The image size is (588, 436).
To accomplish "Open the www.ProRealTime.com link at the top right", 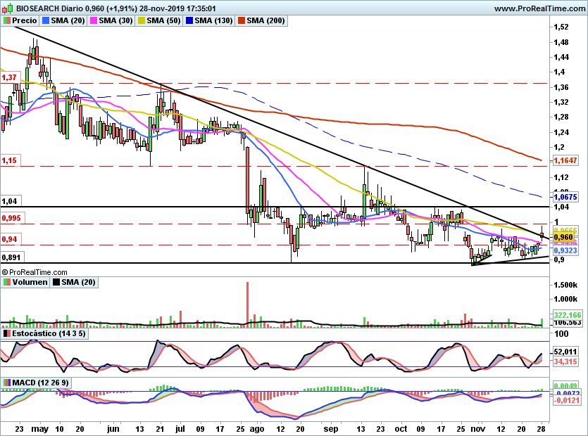I will [539, 8].
